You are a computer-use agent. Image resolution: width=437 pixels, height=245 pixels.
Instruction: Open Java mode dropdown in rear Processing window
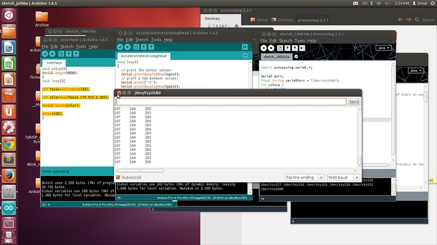pyautogui.click(x=416, y=71)
